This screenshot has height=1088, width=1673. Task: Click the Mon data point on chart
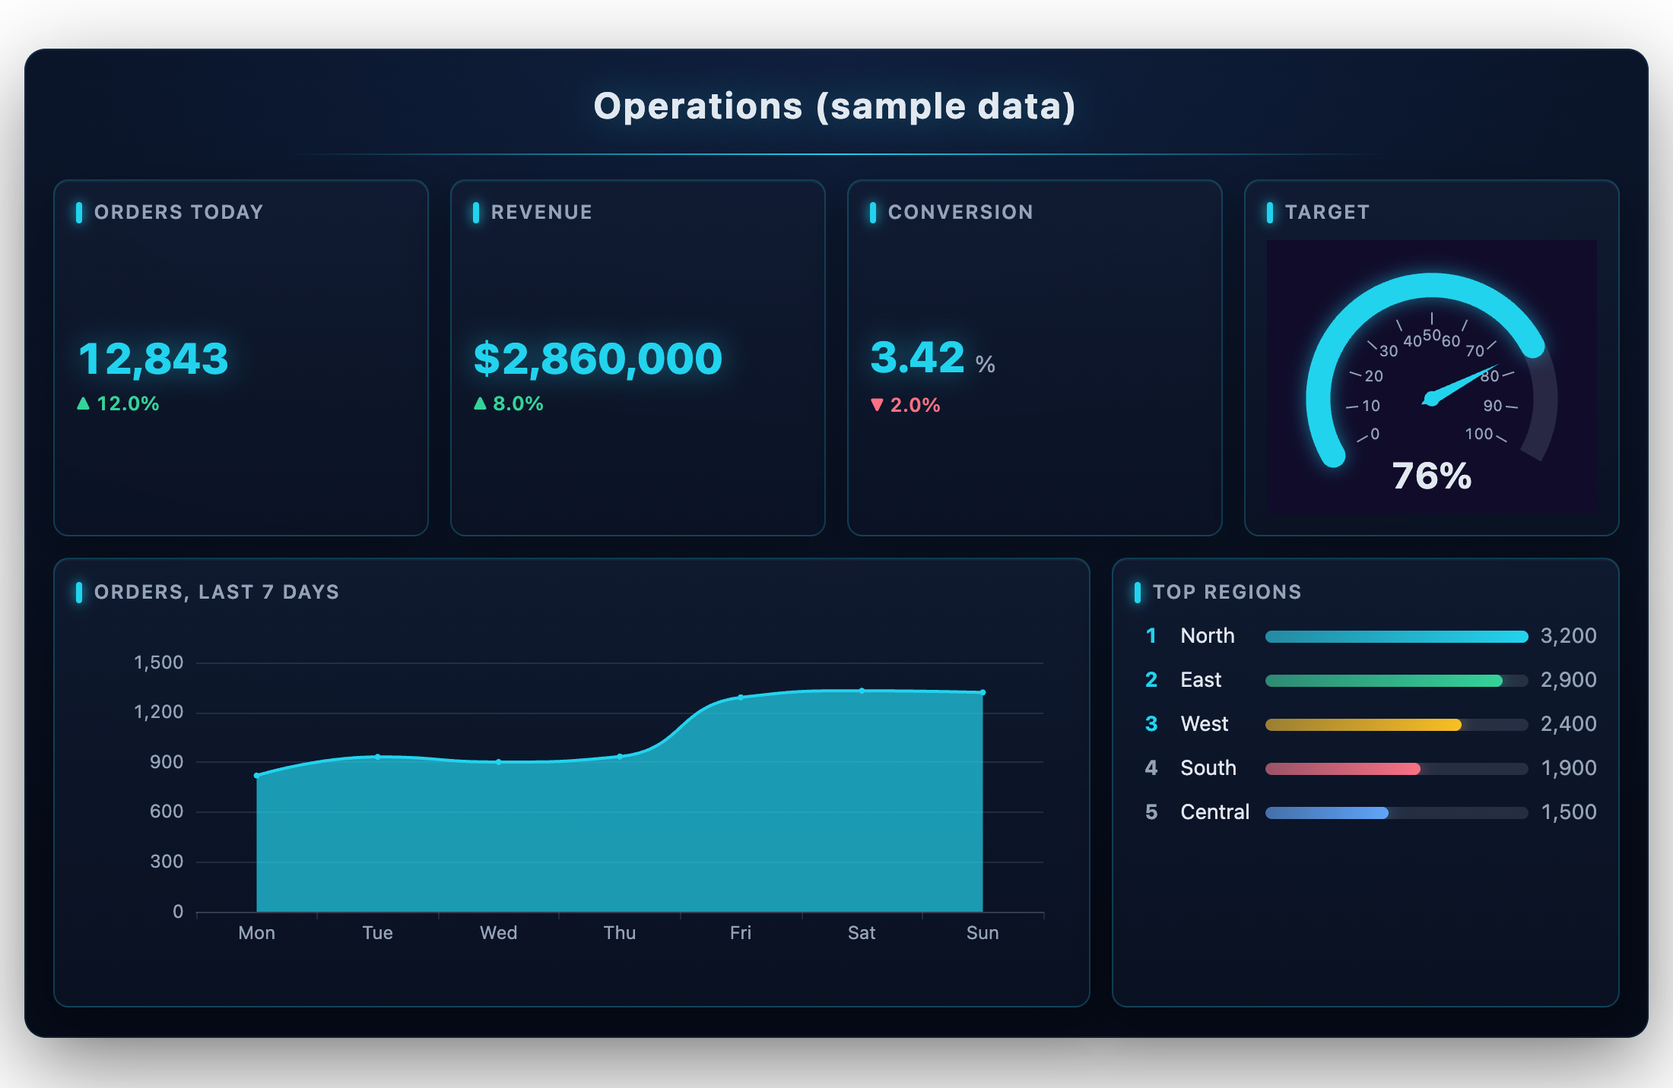[257, 776]
